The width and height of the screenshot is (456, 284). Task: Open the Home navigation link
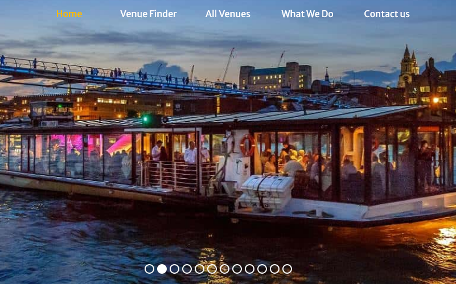click(69, 14)
